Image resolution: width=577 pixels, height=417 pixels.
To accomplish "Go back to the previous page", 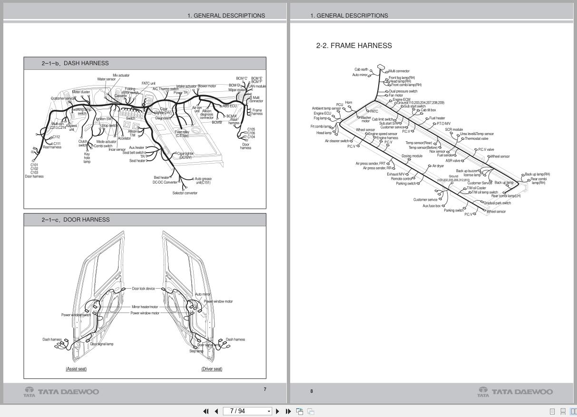I will pos(216,411).
